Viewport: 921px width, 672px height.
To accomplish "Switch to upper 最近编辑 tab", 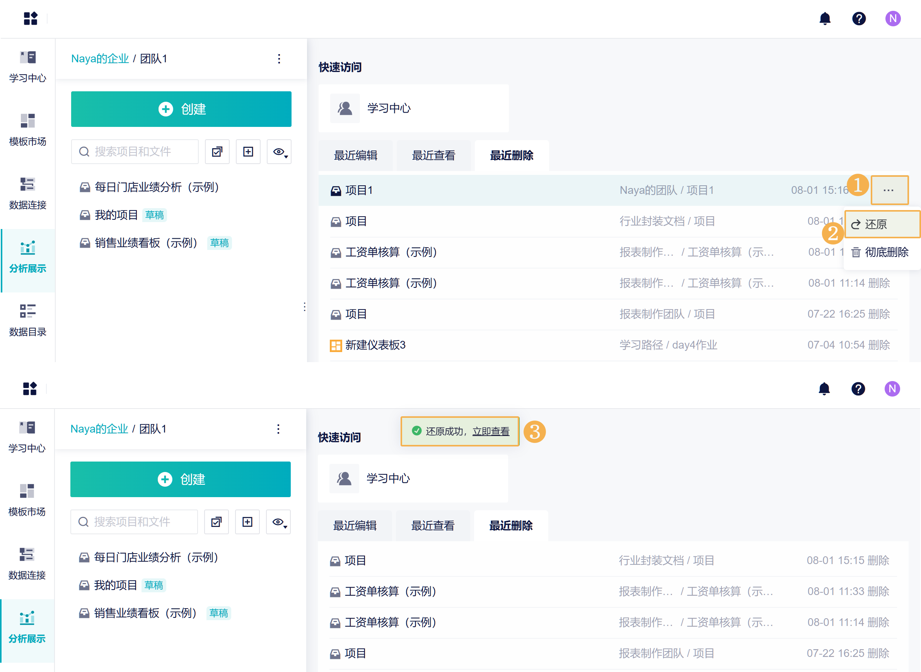I will click(355, 156).
